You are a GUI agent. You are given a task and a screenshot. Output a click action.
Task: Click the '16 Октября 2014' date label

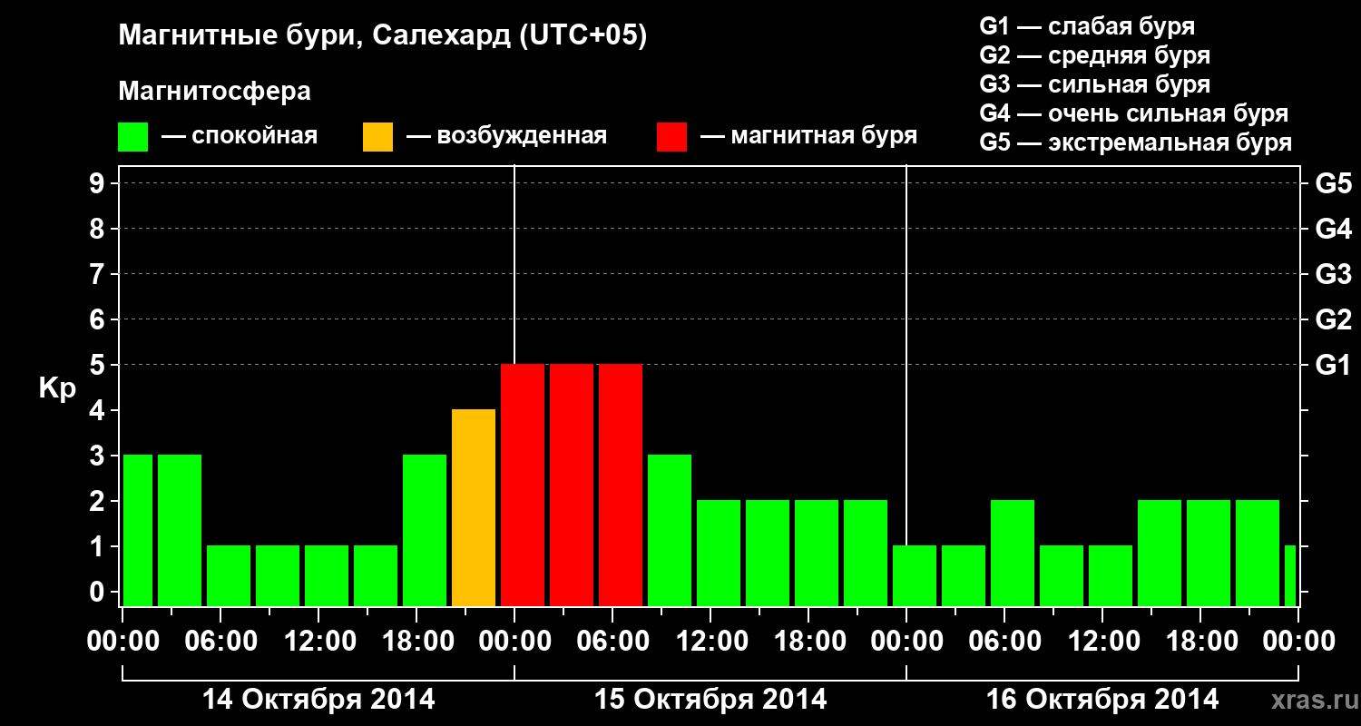[x=1102, y=700]
